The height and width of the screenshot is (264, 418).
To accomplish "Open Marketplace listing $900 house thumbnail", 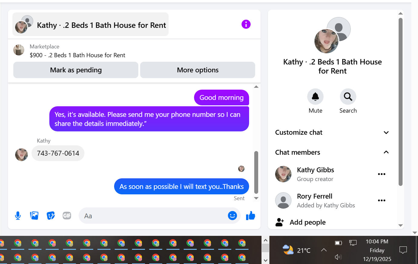I will pyautogui.click(x=19, y=50).
